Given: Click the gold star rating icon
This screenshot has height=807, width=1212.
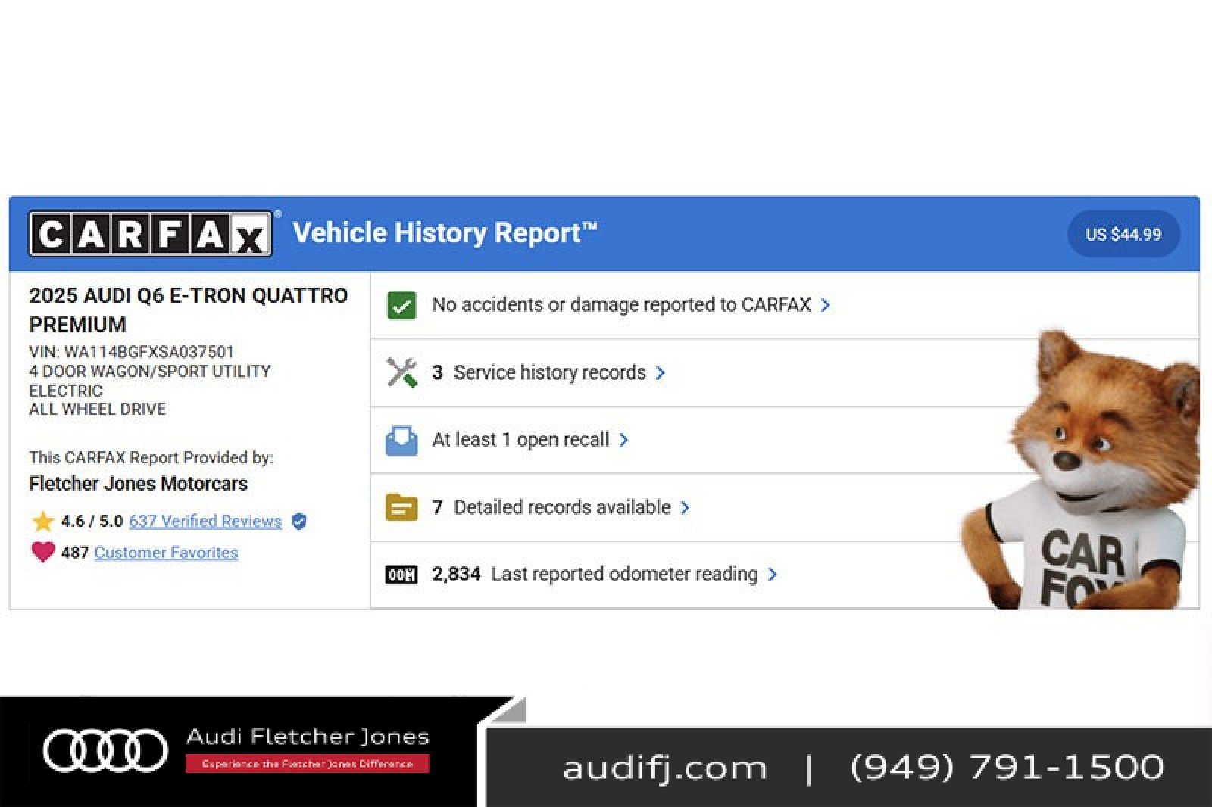Looking at the screenshot, I should point(42,522).
